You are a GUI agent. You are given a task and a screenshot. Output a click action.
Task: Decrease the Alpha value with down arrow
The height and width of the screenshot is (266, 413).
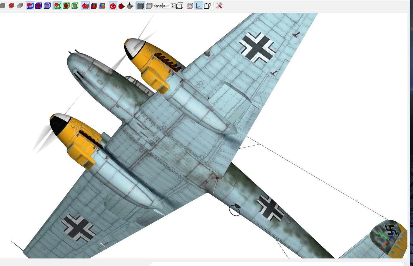(x=173, y=7)
